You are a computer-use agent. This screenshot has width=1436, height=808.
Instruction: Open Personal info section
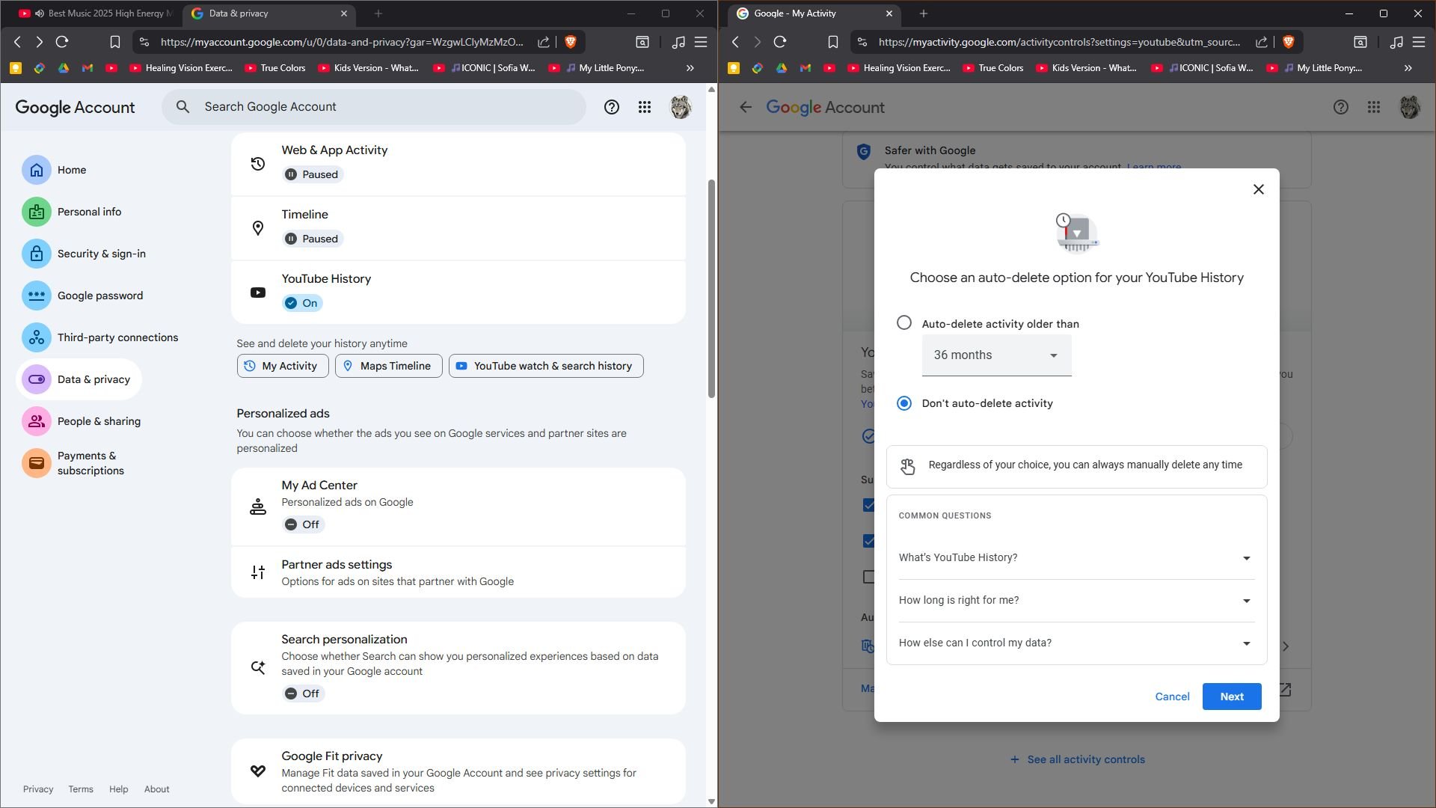73,212
